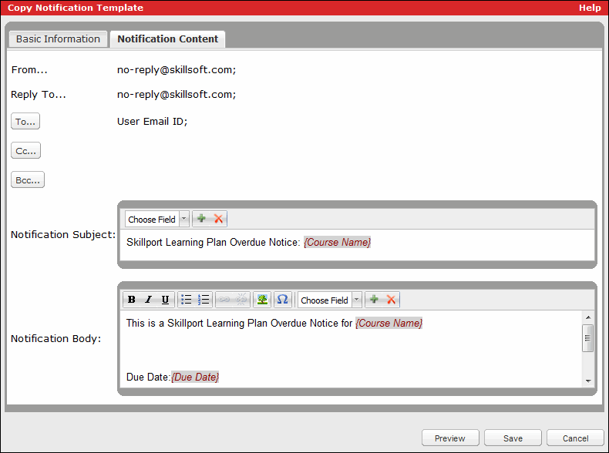Click the insert link icon
This screenshot has height=453, width=609.
[224, 300]
